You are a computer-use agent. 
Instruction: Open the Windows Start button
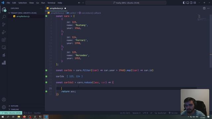click(x=3, y=117)
